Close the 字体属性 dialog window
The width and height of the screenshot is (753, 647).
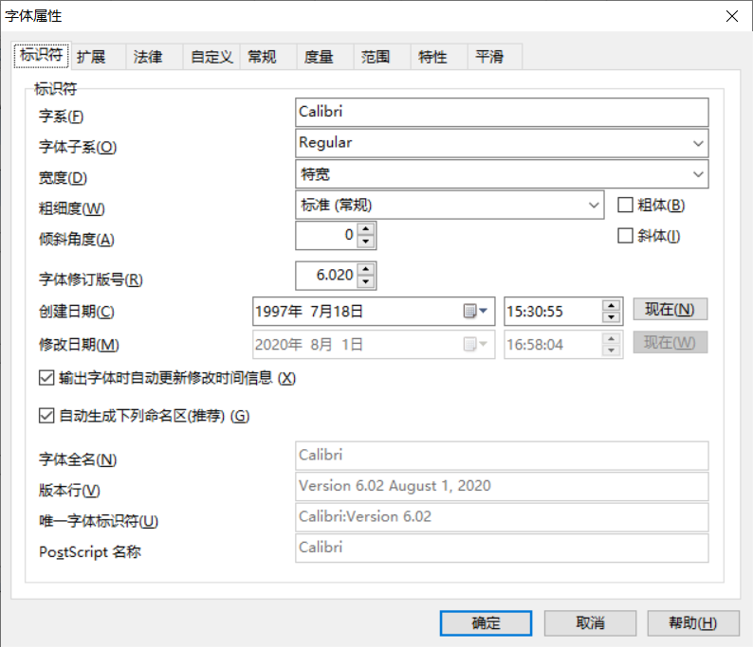(x=732, y=16)
